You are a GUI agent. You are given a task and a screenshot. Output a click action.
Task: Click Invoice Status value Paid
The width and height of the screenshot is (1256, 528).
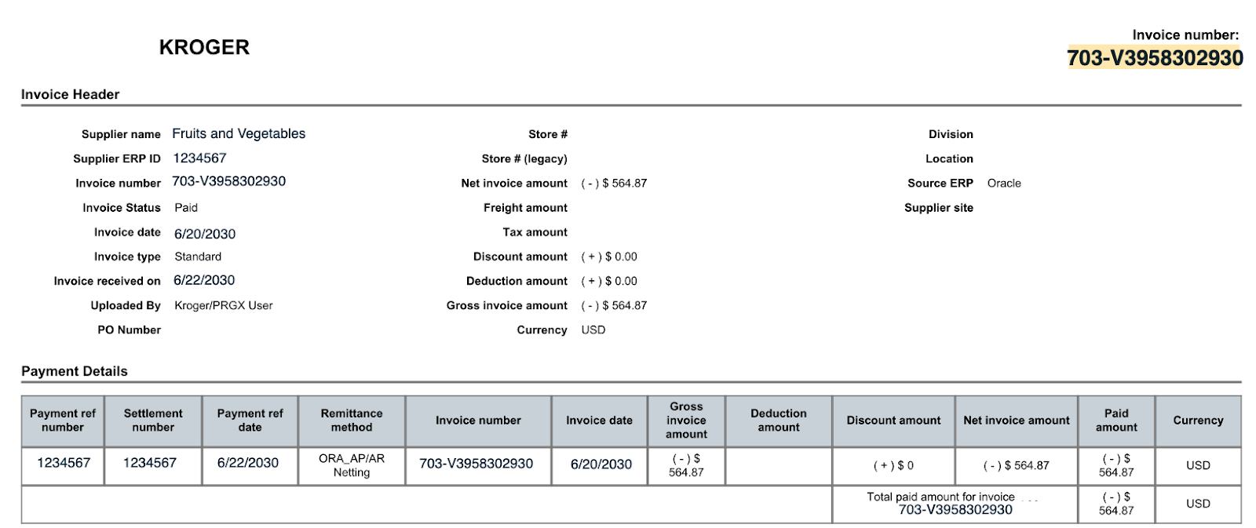186,208
